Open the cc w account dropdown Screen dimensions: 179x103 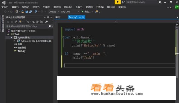173,7
